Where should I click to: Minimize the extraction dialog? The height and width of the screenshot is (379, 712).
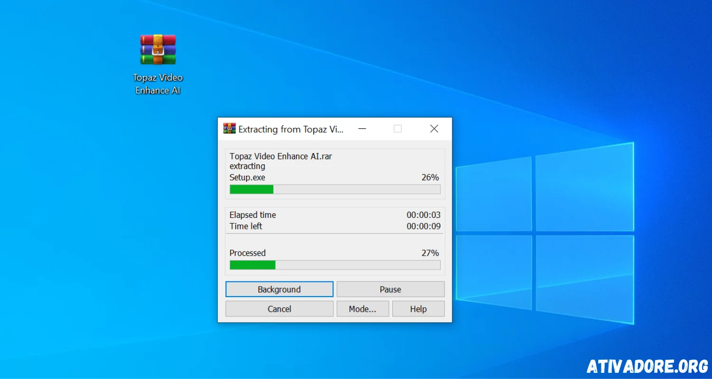[x=362, y=129]
